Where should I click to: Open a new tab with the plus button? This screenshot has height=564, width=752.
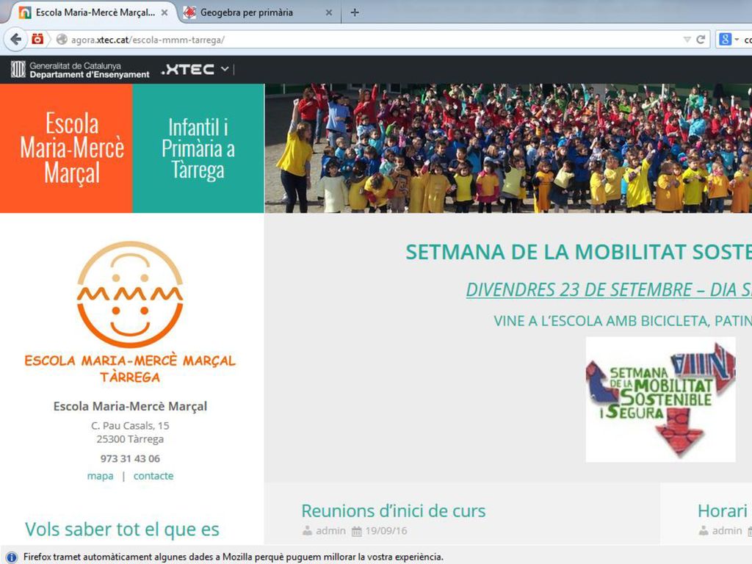click(355, 12)
